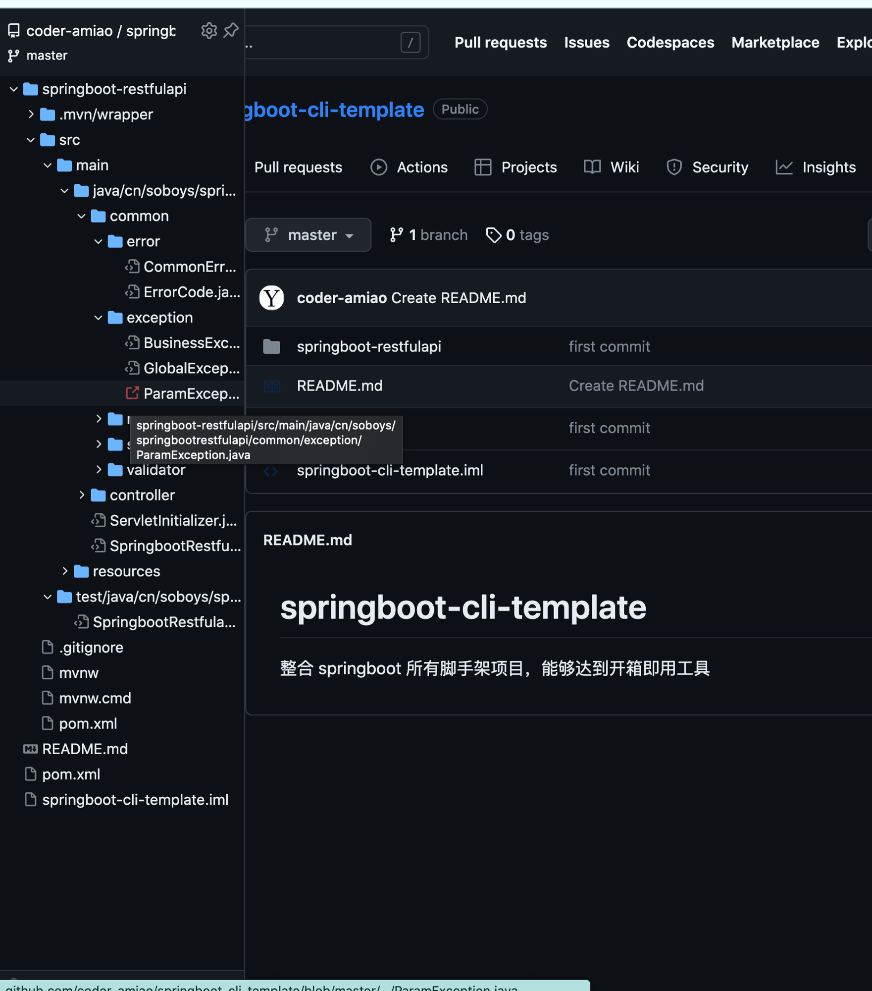
Task: Switch to the repository Pull requests tab
Action: [x=298, y=167]
